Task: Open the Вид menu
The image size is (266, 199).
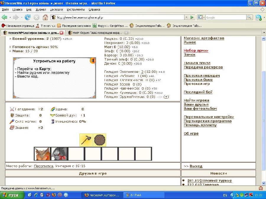Action: [29, 9]
